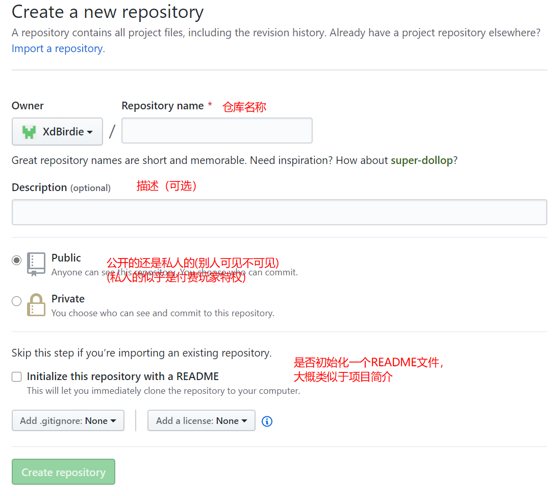Screen dimensions: 555x496
Task: Open the "Add .gitignore: None" dropdown
Action: pyautogui.click(x=68, y=420)
